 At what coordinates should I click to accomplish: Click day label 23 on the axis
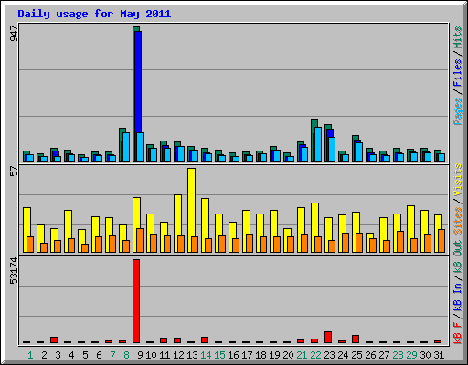(329, 355)
